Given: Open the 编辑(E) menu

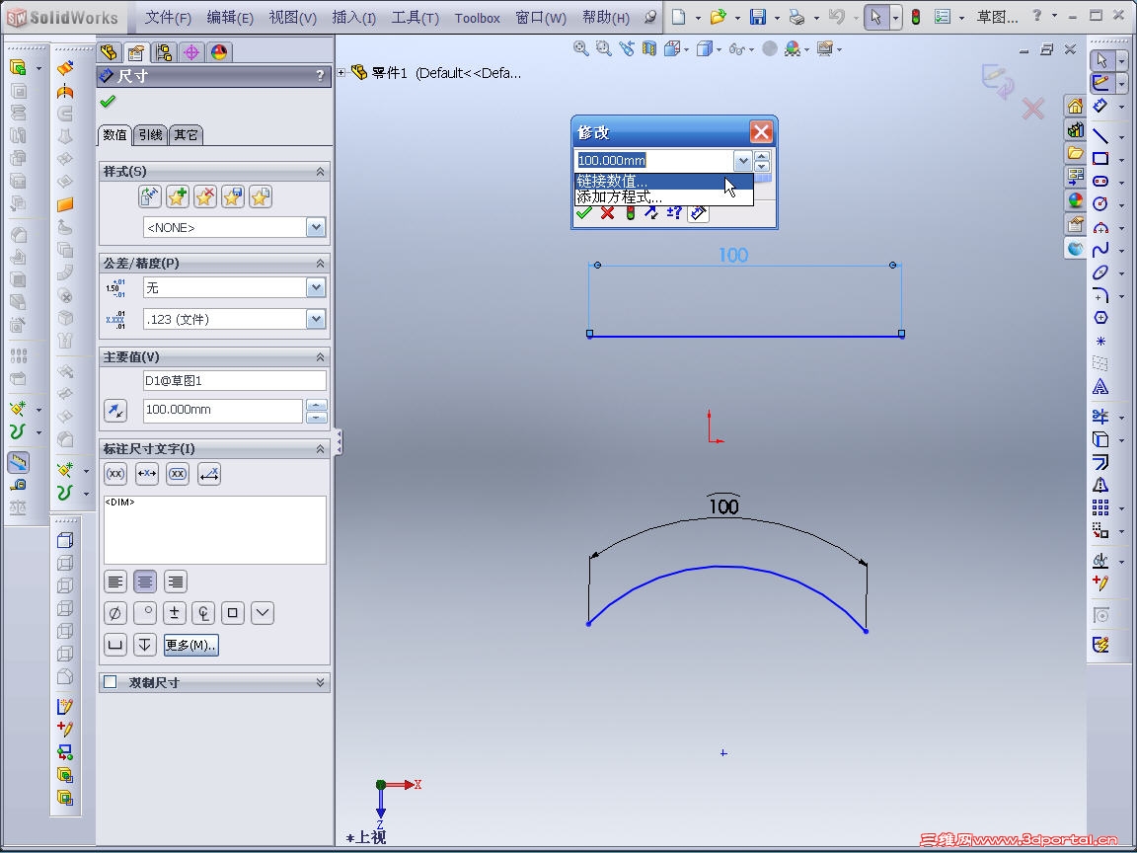Looking at the screenshot, I should 230,18.
